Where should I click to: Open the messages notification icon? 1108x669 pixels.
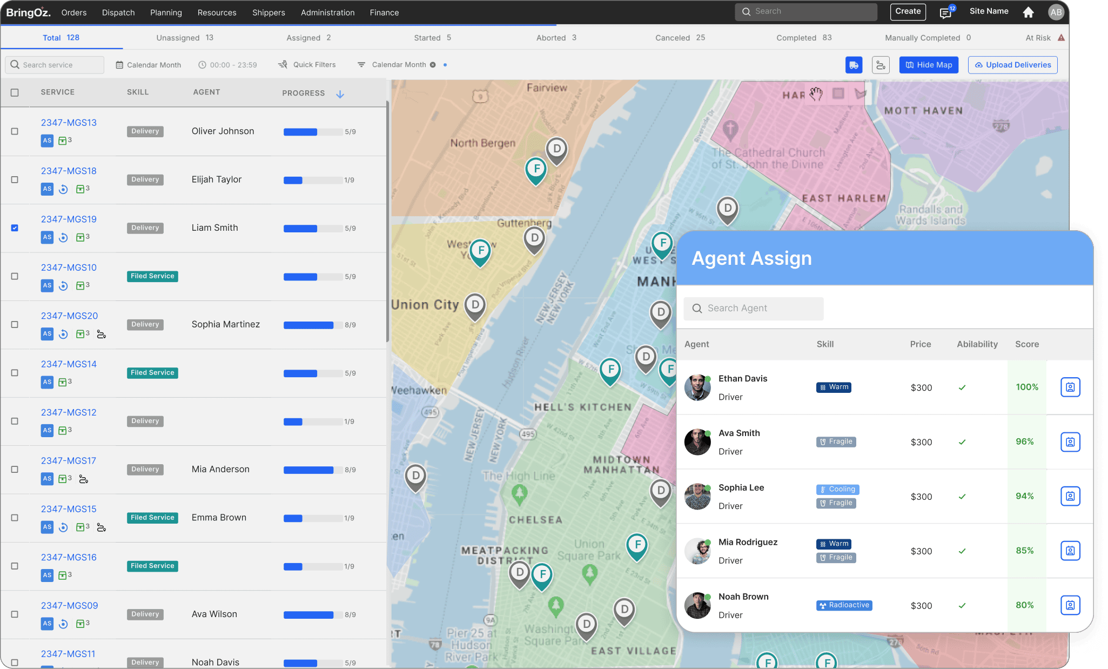pyautogui.click(x=945, y=12)
